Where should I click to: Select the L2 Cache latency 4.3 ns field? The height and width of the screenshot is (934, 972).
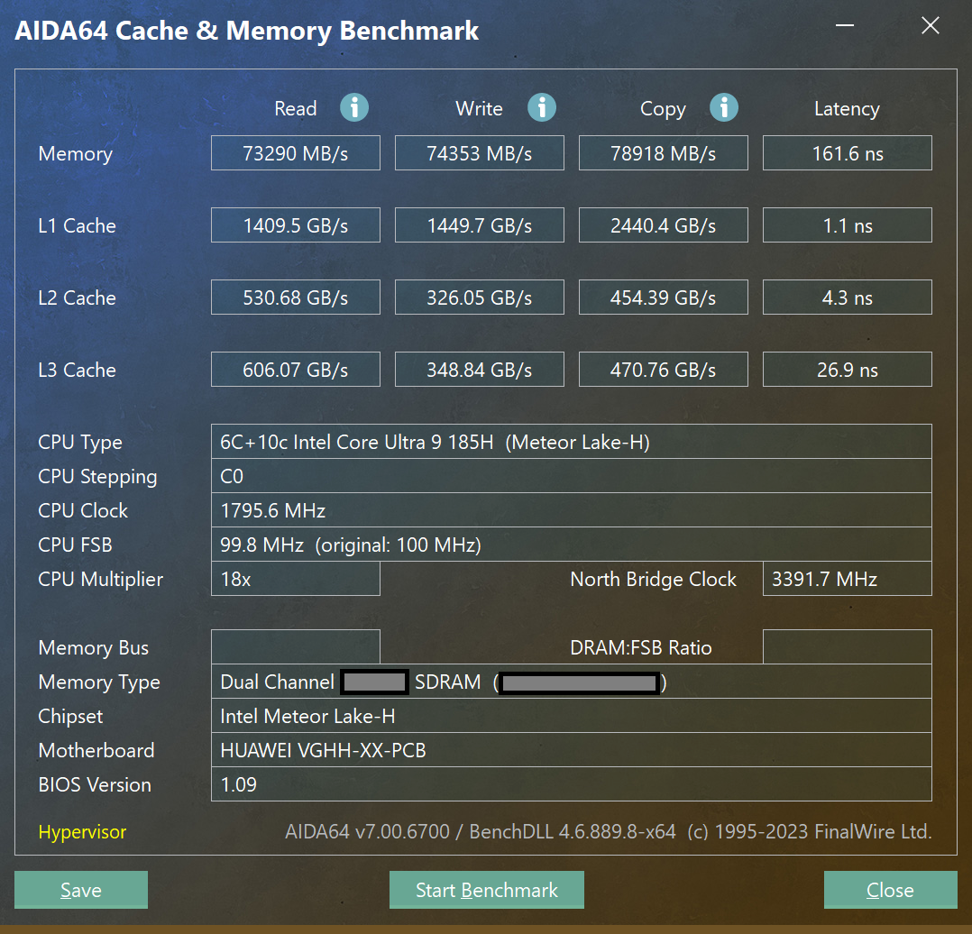coord(847,297)
